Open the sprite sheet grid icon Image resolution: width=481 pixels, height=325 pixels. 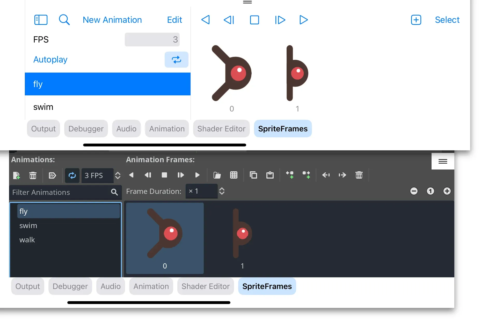pos(234,175)
